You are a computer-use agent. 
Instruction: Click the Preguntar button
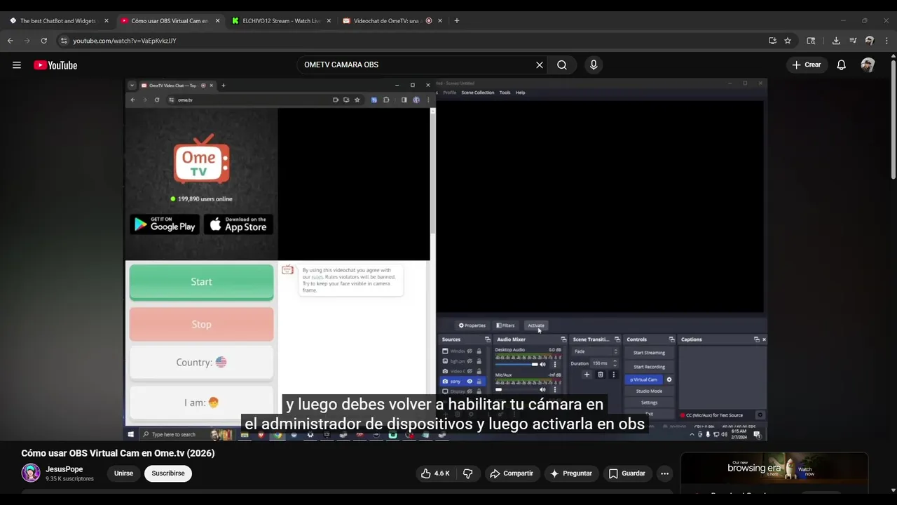(x=571, y=473)
